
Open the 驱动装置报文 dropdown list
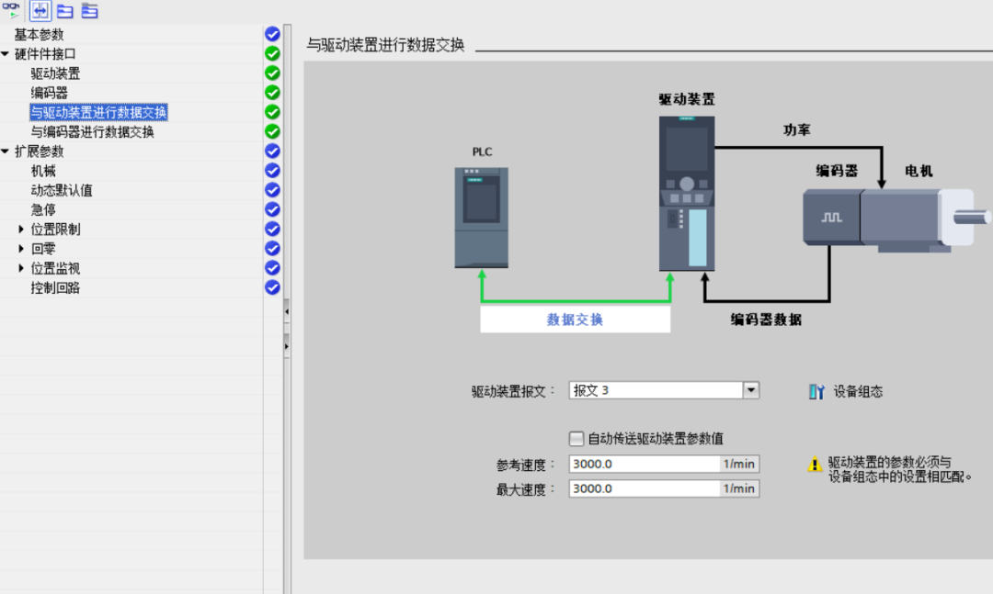(x=751, y=390)
